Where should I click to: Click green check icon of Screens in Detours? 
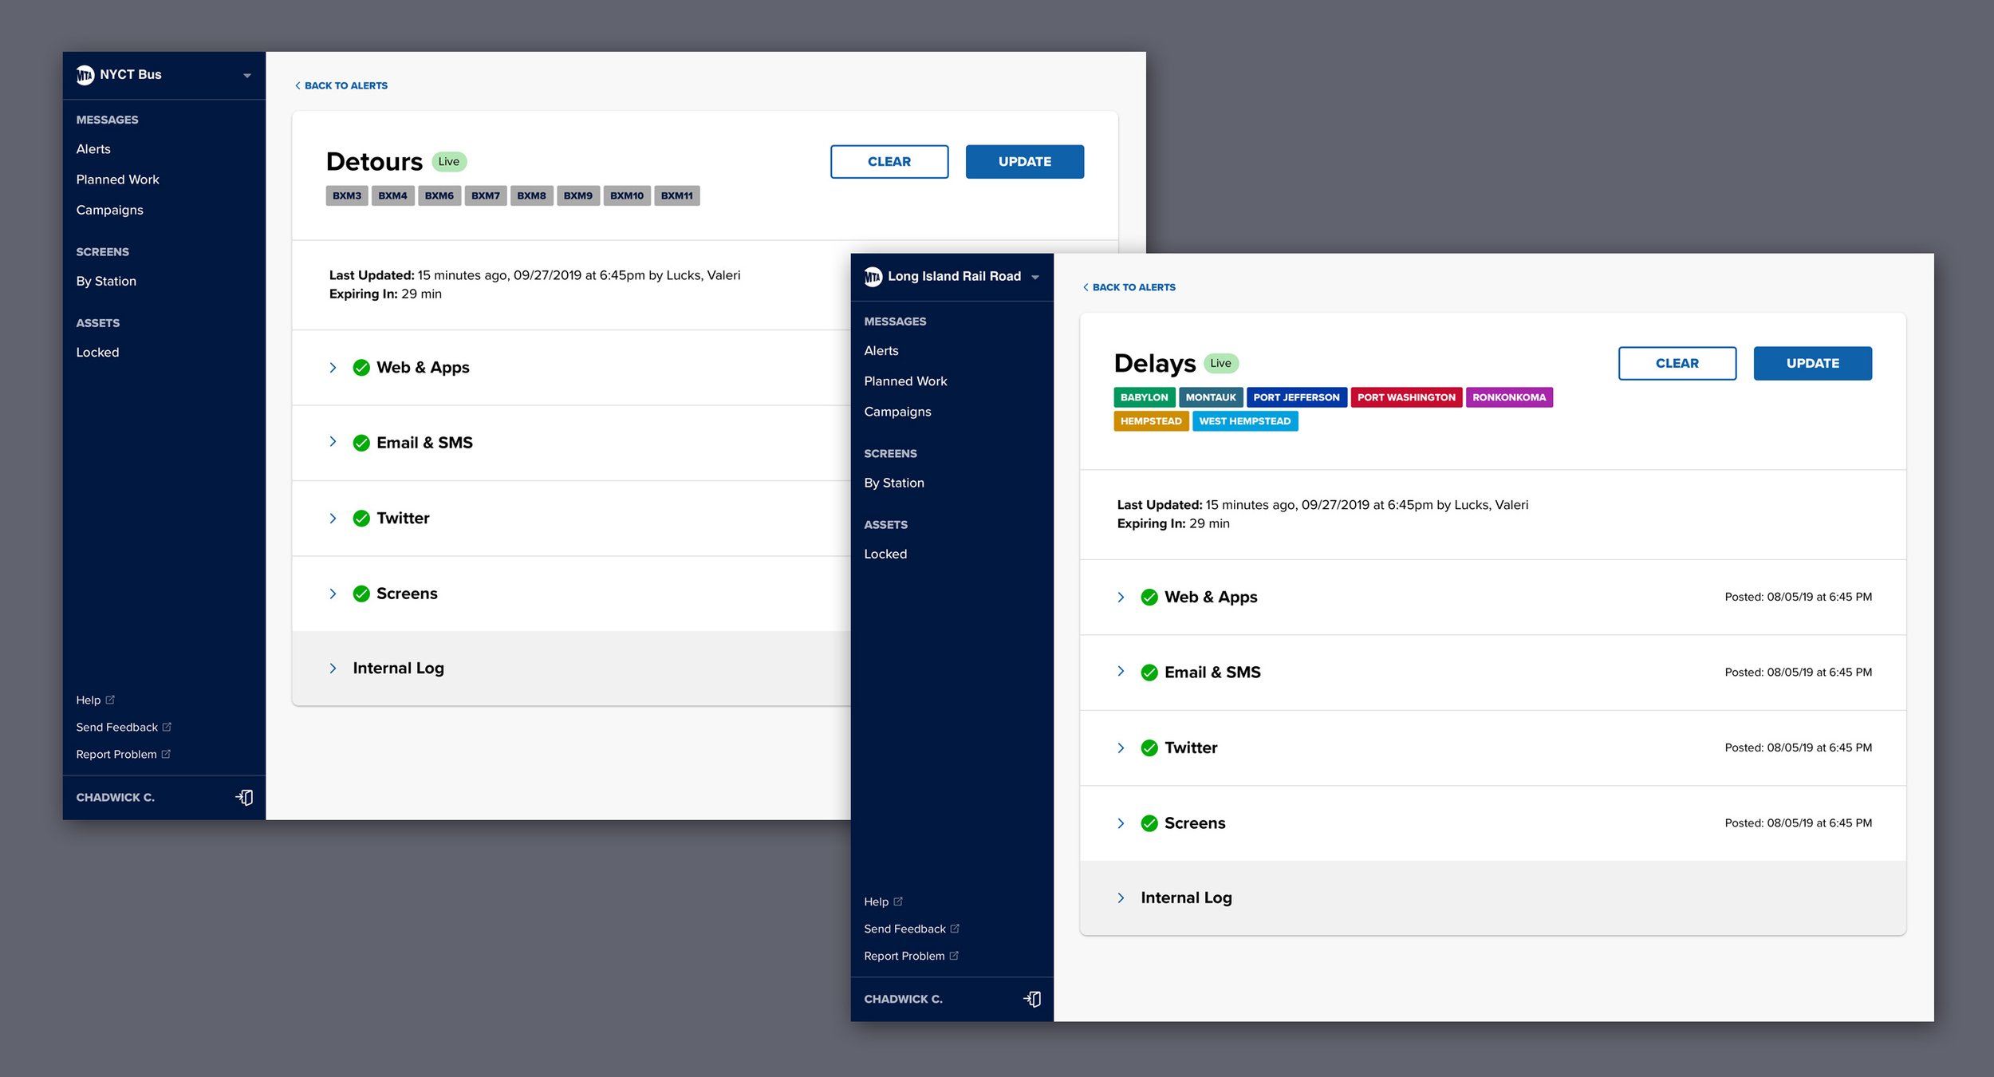[361, 594]
